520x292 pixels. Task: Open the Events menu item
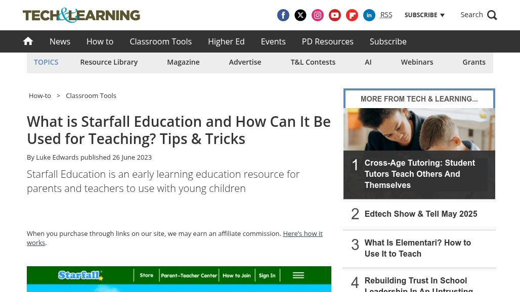(273, 41)
